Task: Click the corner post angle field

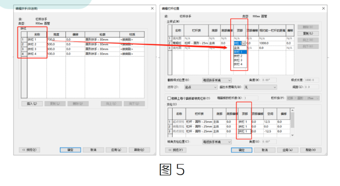Action: point(269,142)
